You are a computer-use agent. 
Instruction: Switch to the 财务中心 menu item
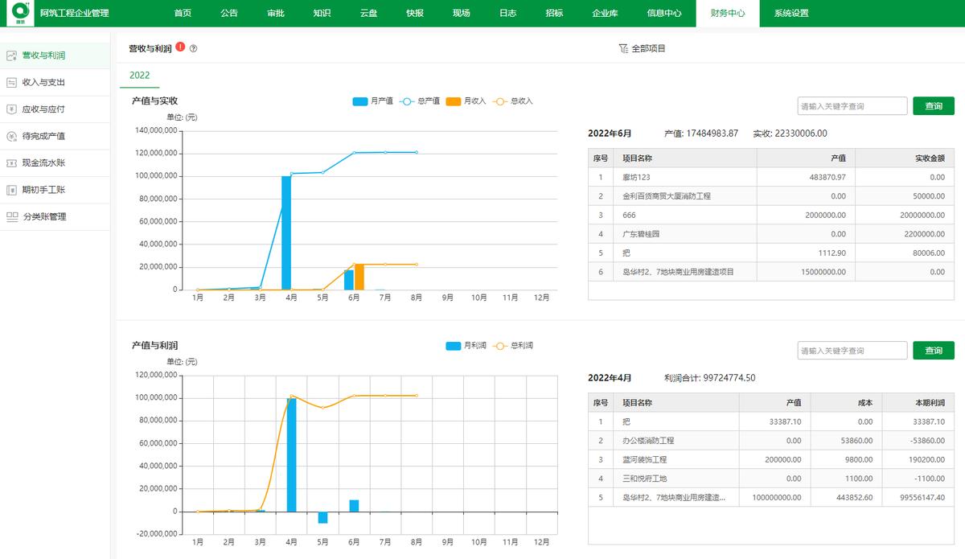coord(725,13)
